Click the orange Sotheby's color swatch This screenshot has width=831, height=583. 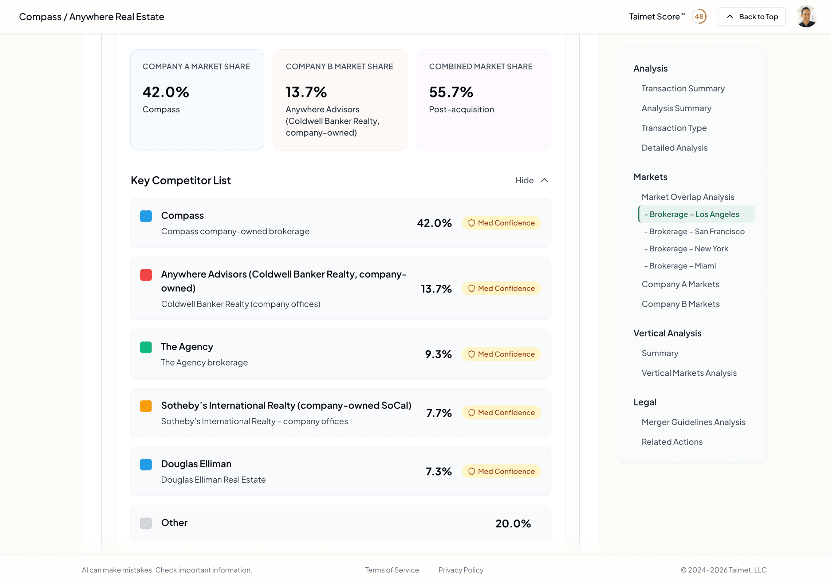[x=146, y=406]
